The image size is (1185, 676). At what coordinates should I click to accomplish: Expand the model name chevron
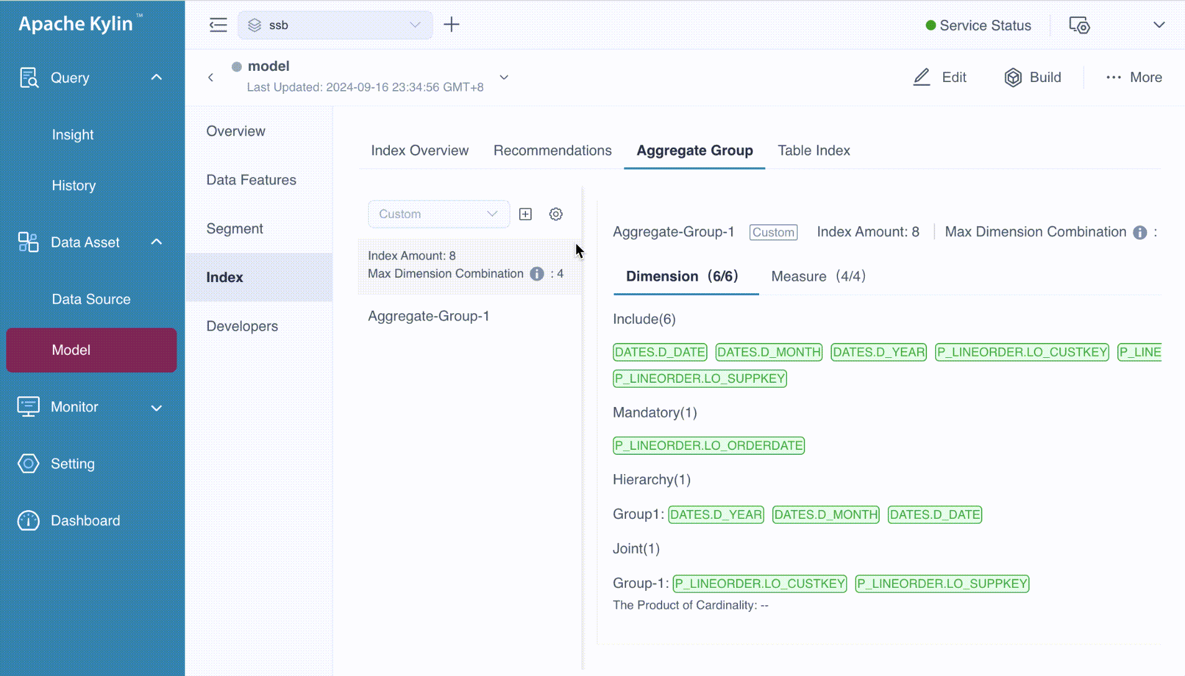pos(504,78)
